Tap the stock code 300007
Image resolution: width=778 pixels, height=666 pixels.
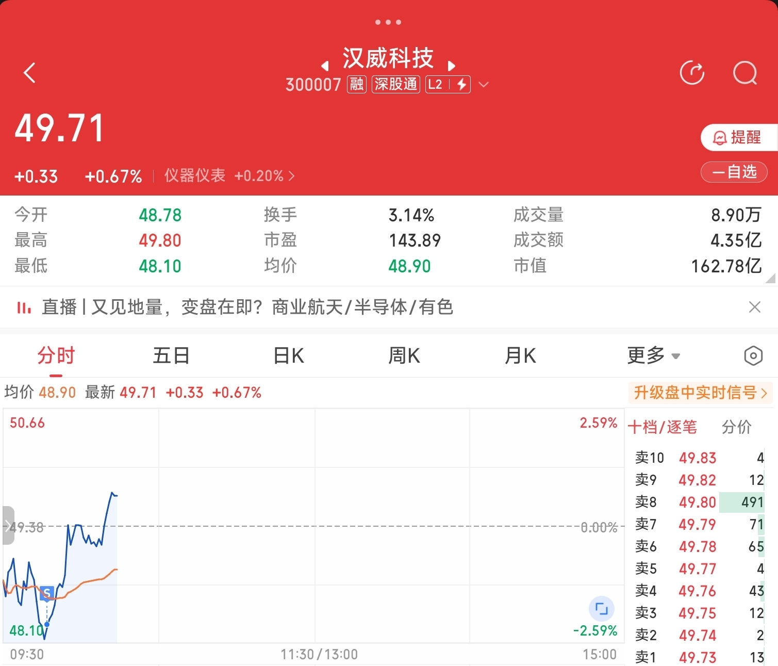click(x=313, y=85)
